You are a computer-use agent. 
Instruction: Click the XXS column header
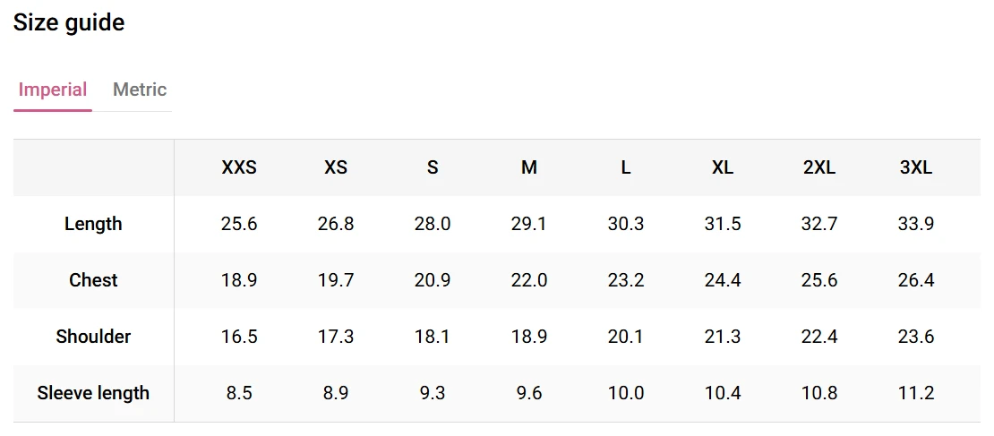239,167
